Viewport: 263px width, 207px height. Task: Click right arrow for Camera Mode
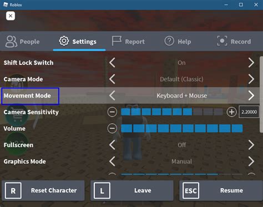click(251, 79)
